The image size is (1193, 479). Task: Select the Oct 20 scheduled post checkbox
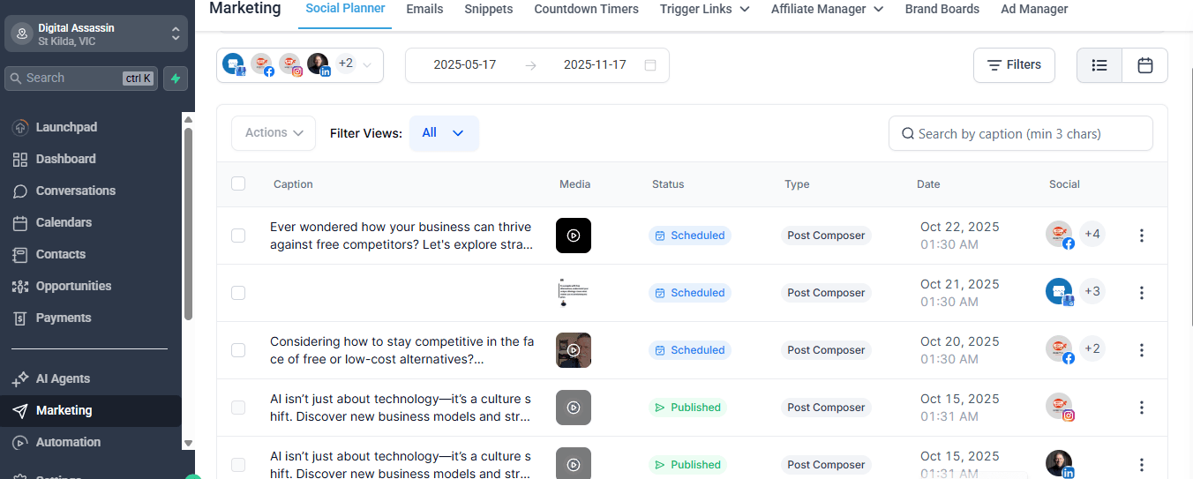click(x=238, y=350)
